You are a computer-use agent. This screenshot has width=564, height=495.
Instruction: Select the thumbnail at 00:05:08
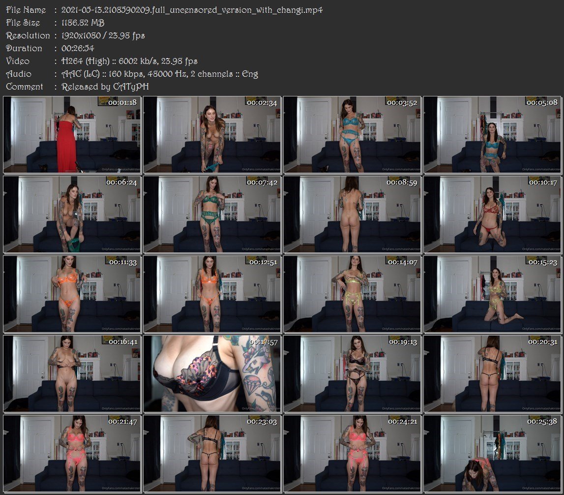[492, 134]
